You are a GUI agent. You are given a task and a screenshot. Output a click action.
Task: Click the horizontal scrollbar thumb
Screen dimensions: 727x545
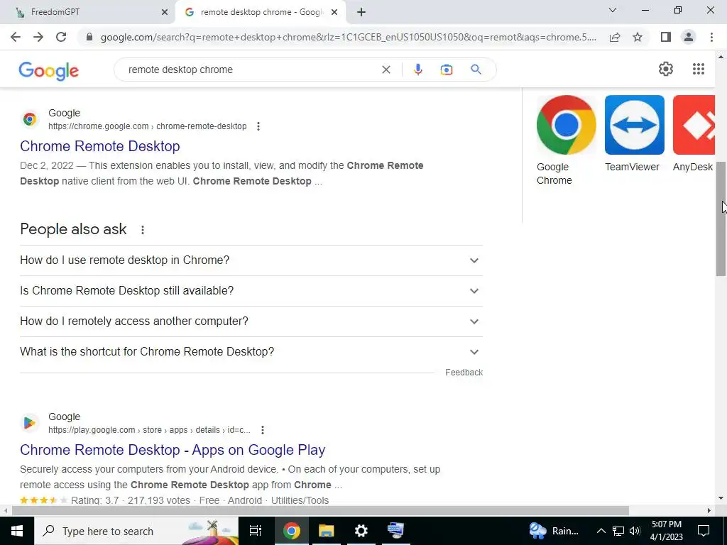click(320, 510)
